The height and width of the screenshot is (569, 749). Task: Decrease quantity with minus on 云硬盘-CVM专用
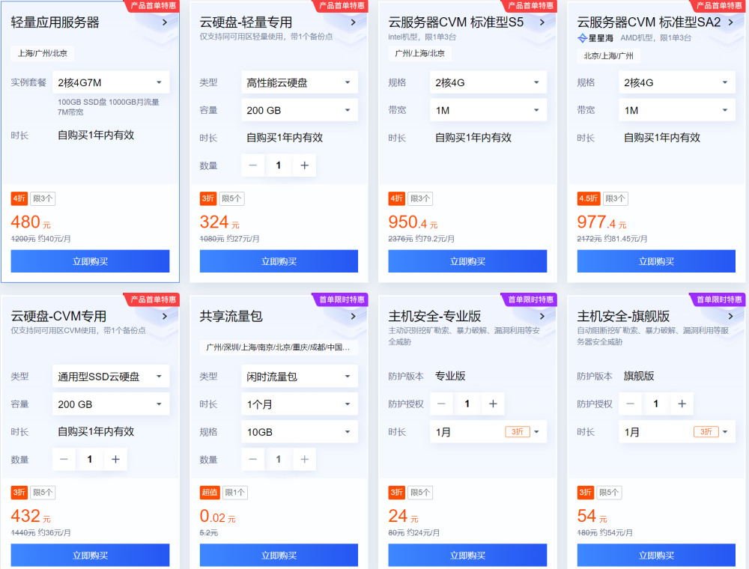pyautogui.click(x=64, y=459)
